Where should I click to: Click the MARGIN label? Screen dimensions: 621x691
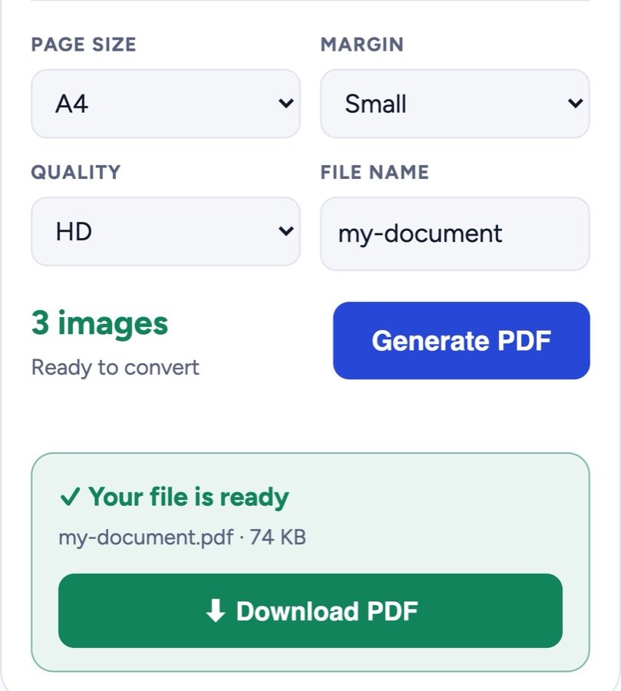[362, 45]
